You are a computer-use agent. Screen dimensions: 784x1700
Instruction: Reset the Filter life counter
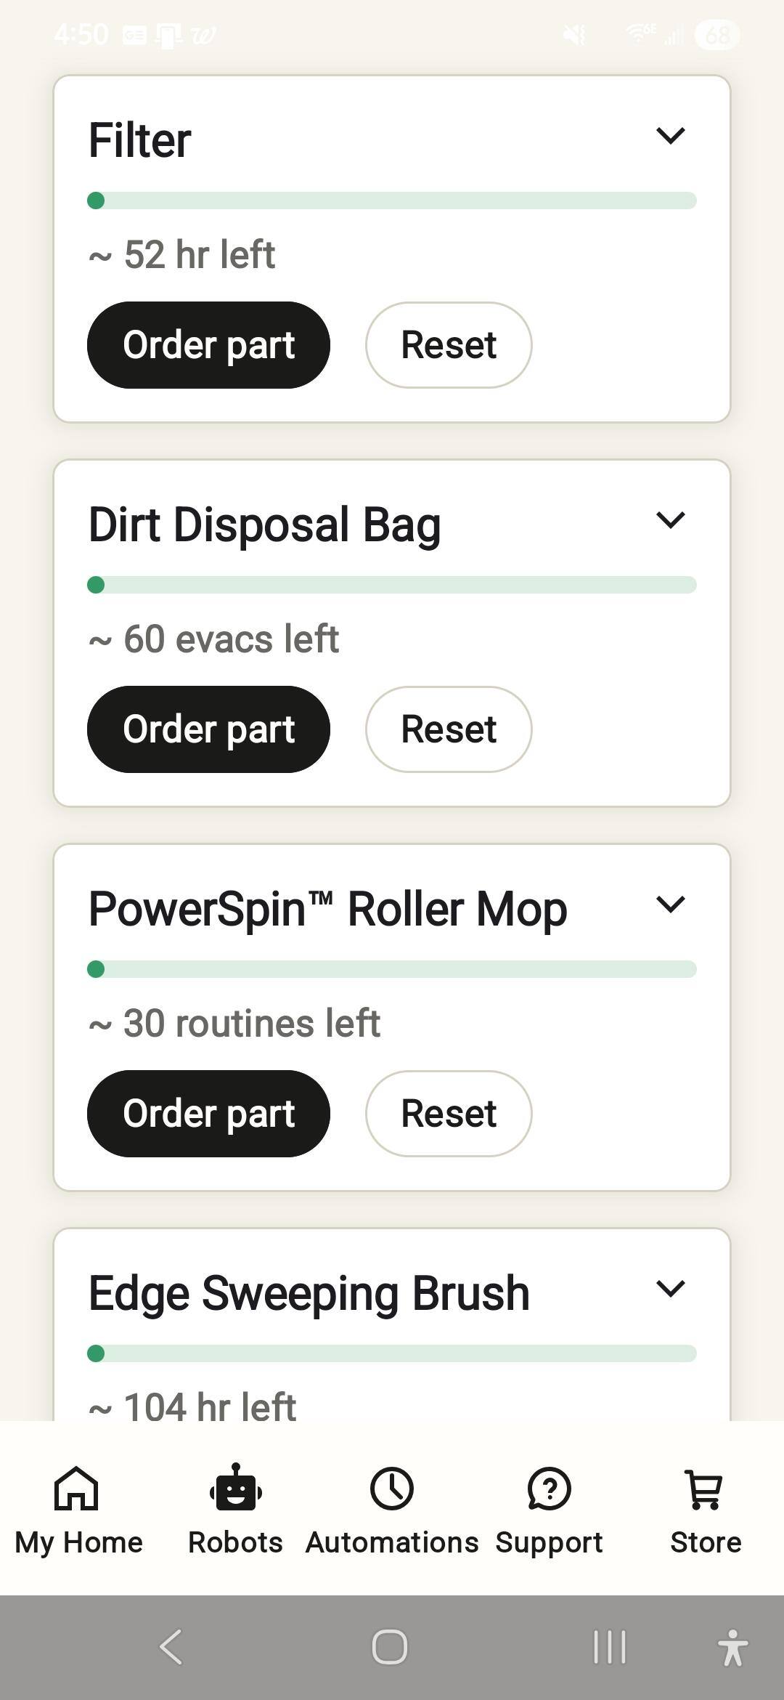(449, 345)
